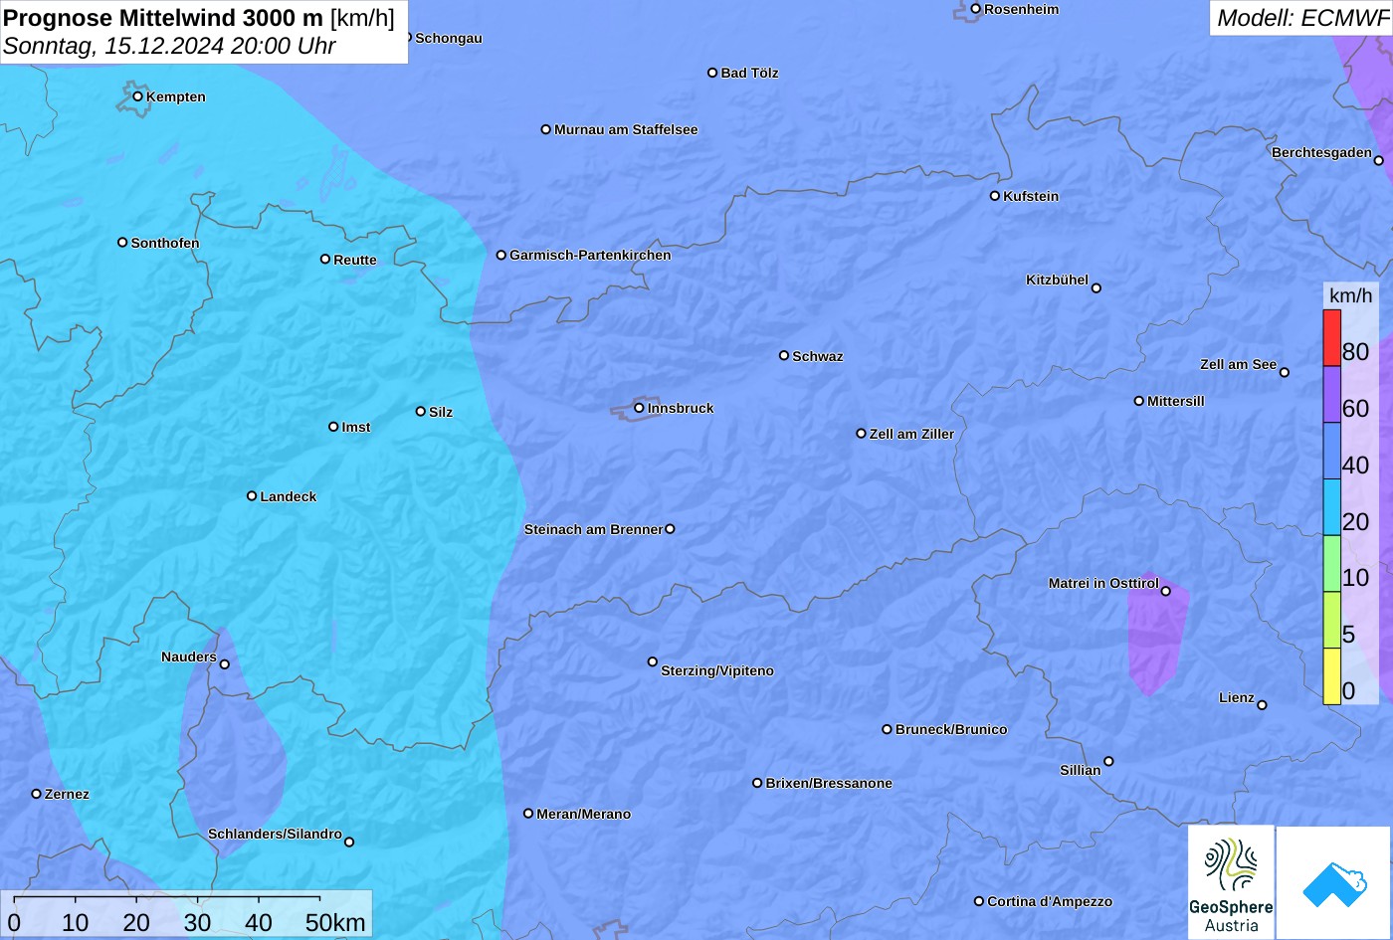Click the cyan 20 km/h legend swatch

click(x=1331, y=507)
